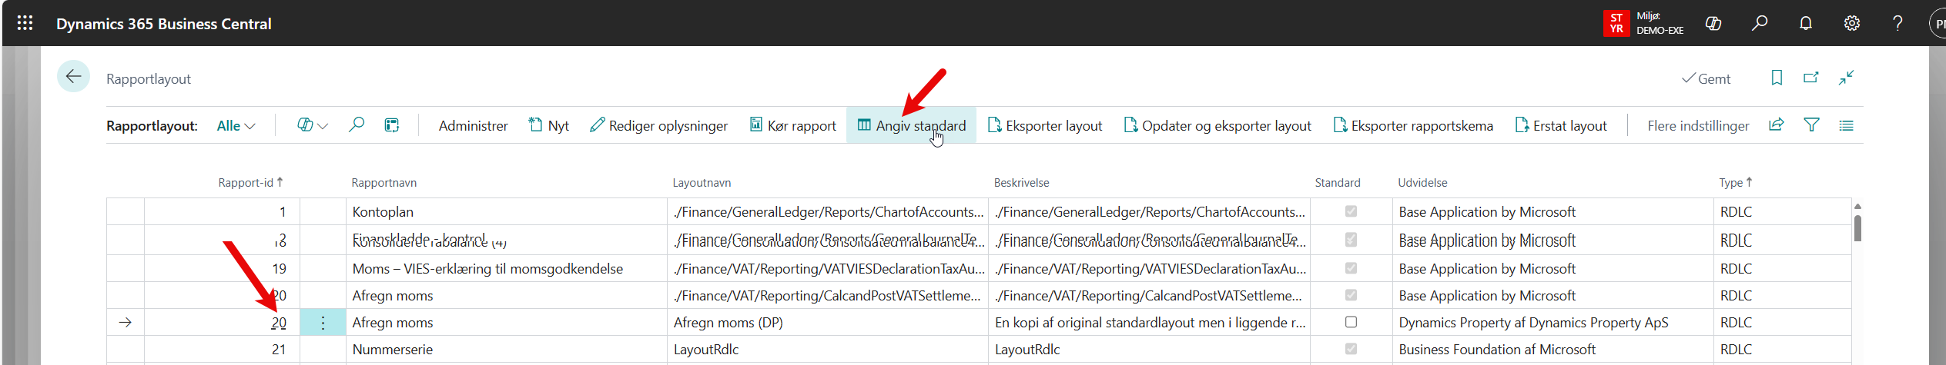Click Standard checkbox in the Nummerserie row
1946x365 pixels.
pyautogui.click(x=1351, y=349)
